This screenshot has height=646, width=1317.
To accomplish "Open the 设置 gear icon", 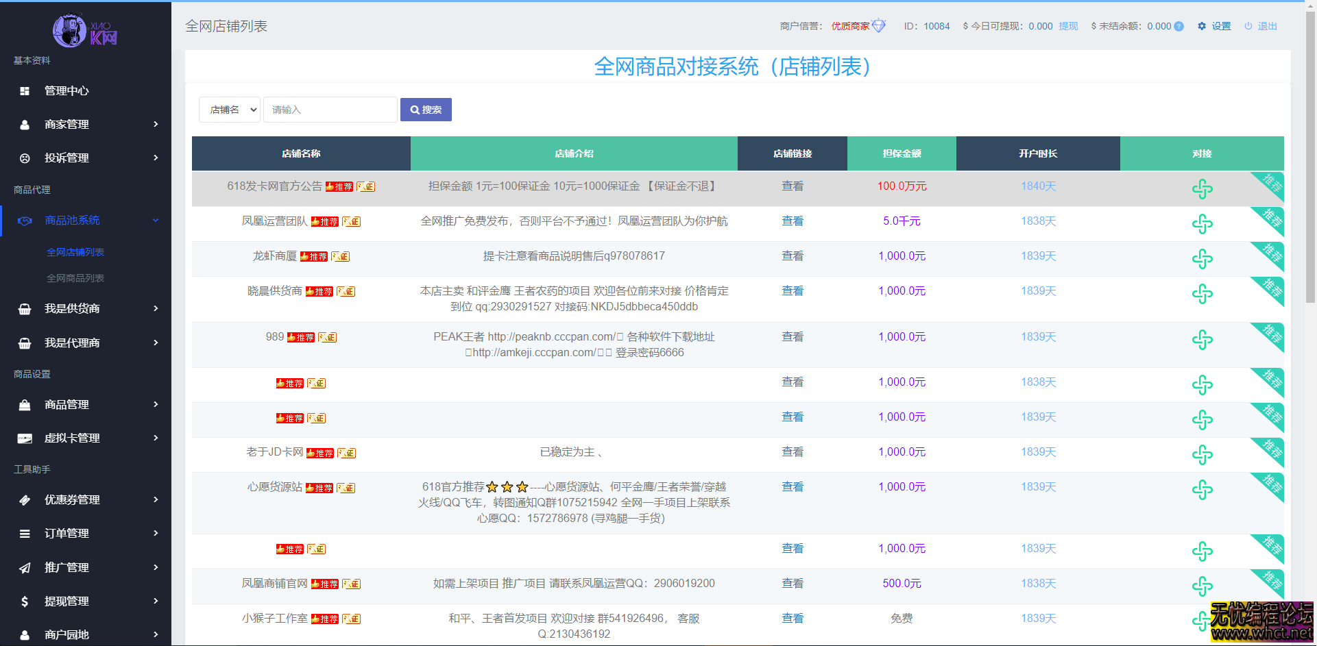I will click(1201, 26).
